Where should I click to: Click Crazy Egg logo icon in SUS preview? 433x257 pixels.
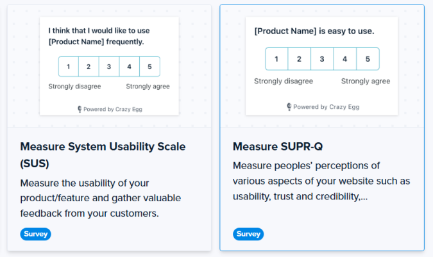click(x=79, y=110)
